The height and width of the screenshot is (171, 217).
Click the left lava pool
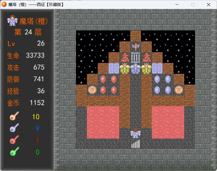[x=103, y=122]
